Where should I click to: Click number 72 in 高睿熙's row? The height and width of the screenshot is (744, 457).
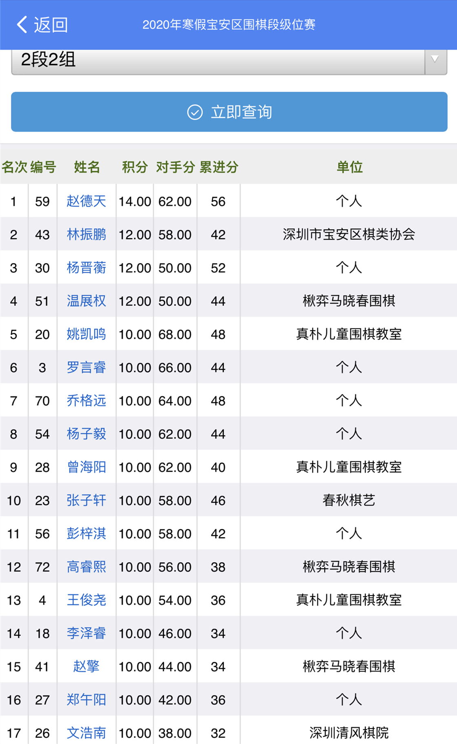coord(42,567)
